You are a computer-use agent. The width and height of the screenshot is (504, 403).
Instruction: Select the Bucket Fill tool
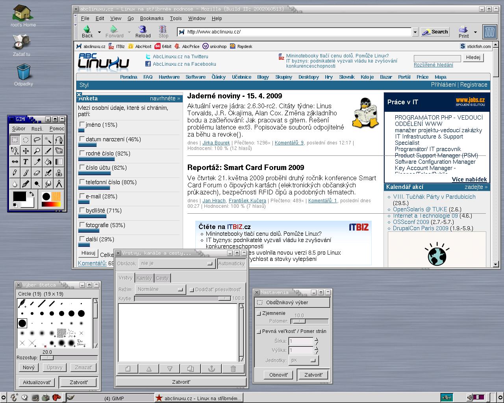click(48, 162)
